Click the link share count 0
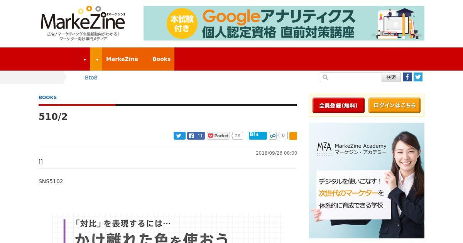Screen dimensions: 463x243 [283, 135]
